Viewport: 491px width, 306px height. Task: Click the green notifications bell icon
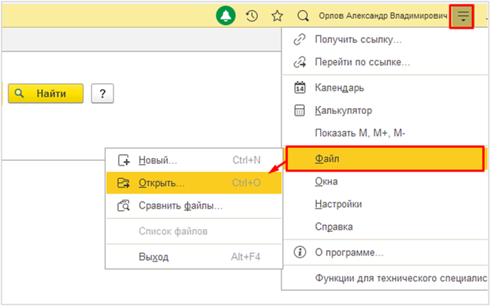[226, 16]
